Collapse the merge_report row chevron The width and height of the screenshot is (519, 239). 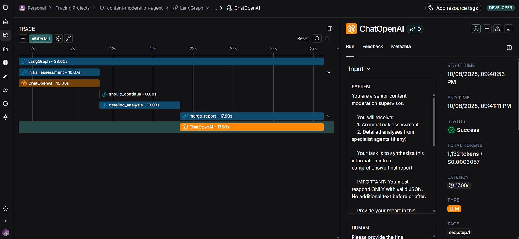329,116
